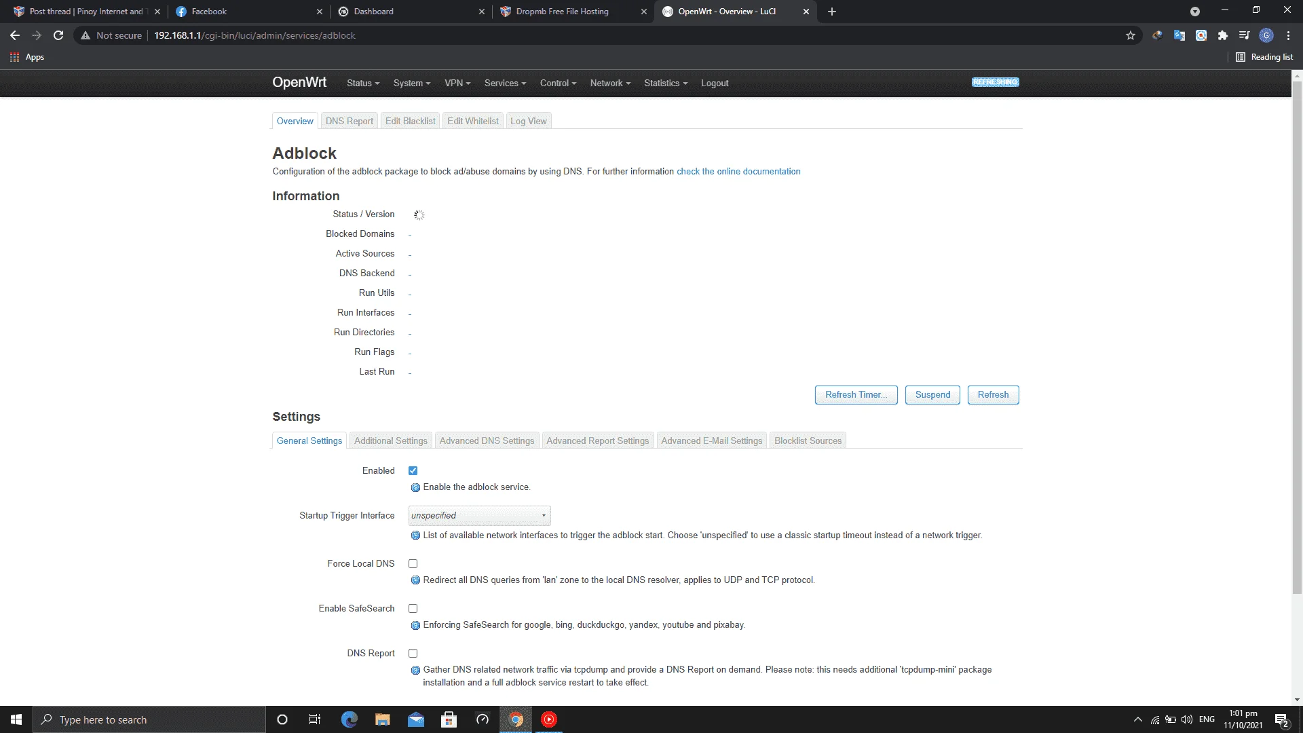The height and width of the screenshot is (733, 1303).
Task: Expand the Status menu
Action: tap(363, 83)
